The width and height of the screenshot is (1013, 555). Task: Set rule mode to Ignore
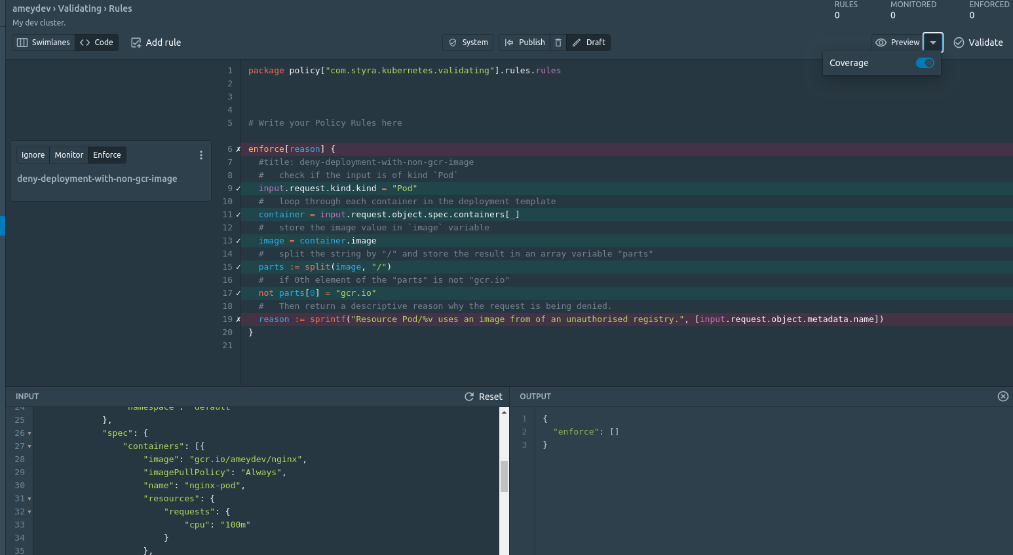click(33, 155)
